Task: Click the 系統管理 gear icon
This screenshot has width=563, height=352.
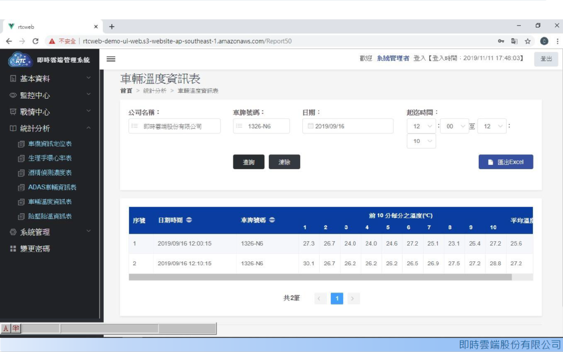Action: click(x=13, y=232)
